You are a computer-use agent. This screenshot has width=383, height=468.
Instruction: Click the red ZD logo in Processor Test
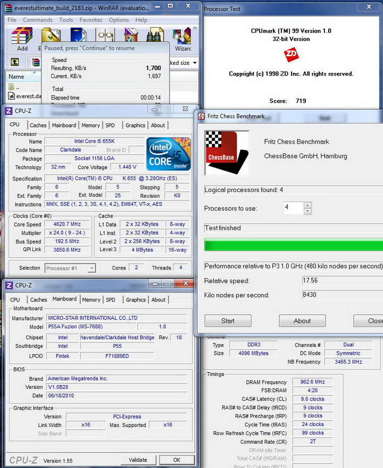291,54
